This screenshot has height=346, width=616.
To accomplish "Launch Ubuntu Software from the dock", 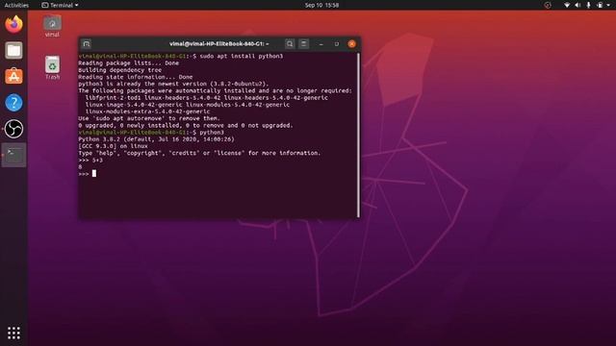I will [13, 76].
